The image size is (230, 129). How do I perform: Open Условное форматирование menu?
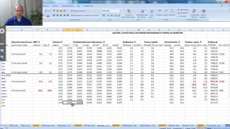[129, 14]
